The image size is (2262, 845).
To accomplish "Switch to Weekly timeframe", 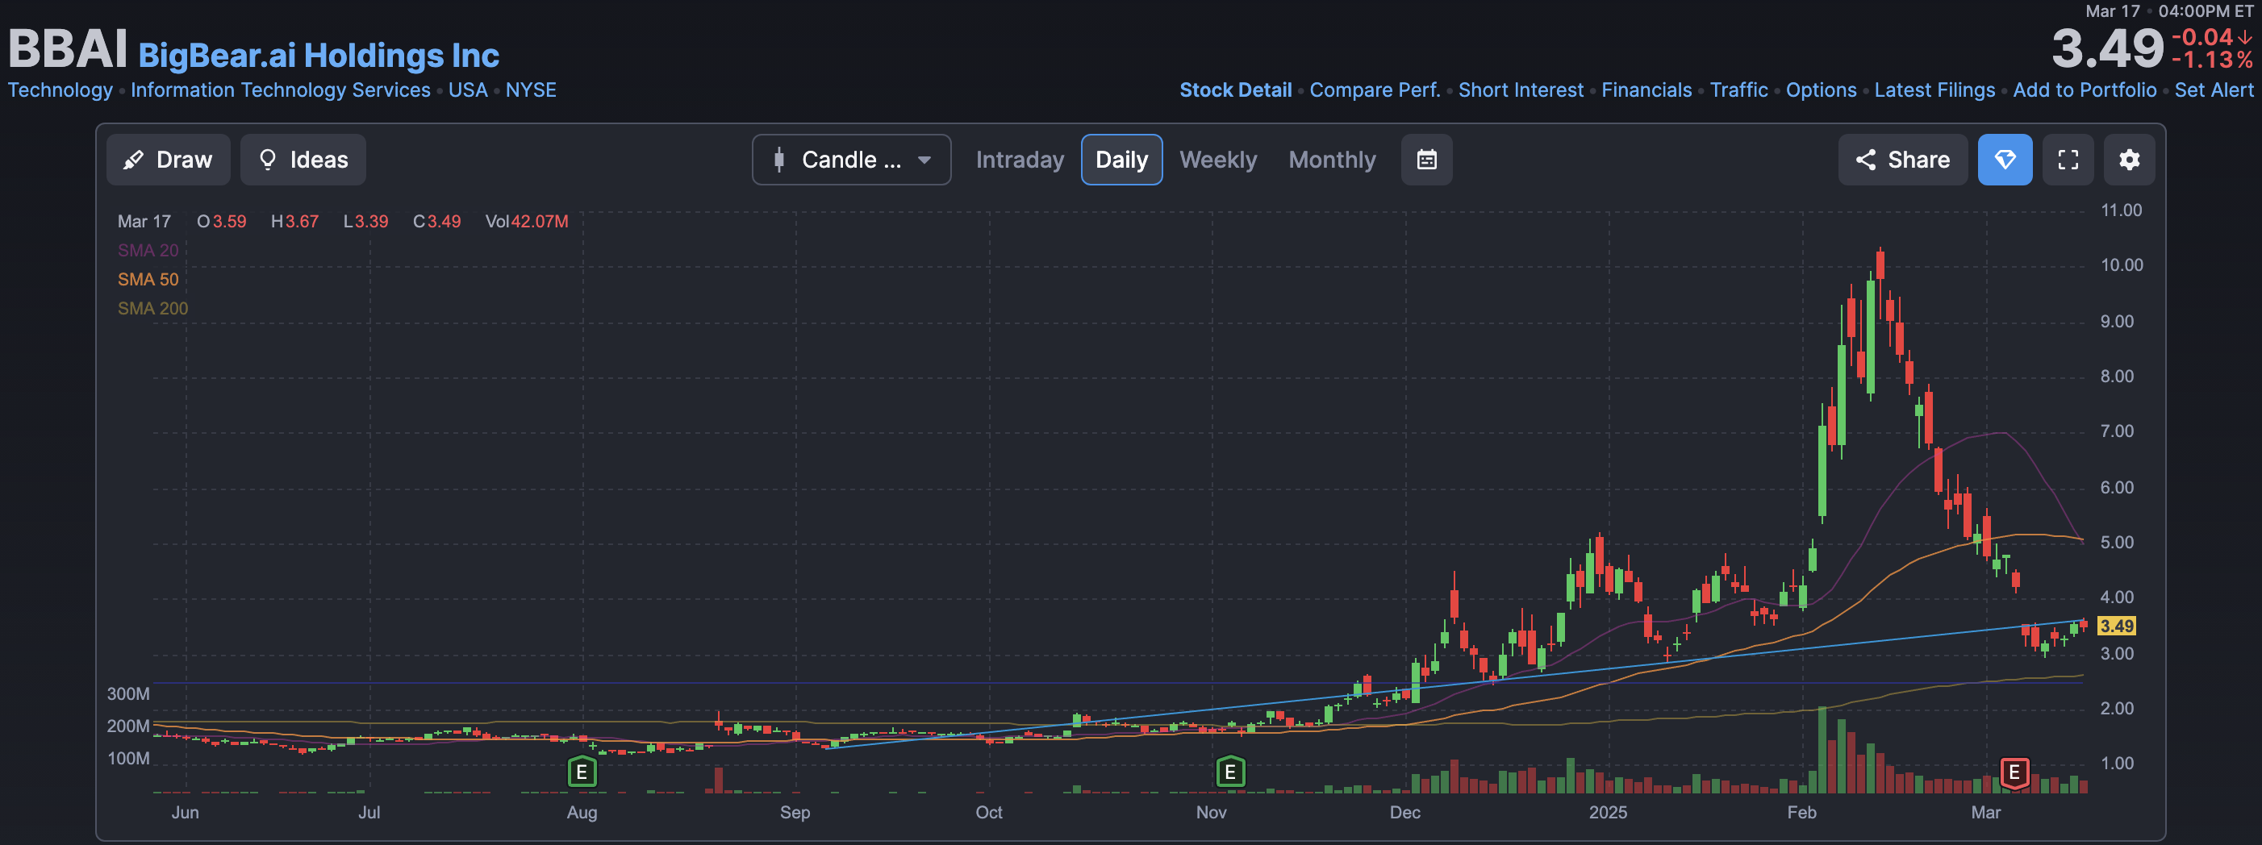I will tap(1218, 160).
